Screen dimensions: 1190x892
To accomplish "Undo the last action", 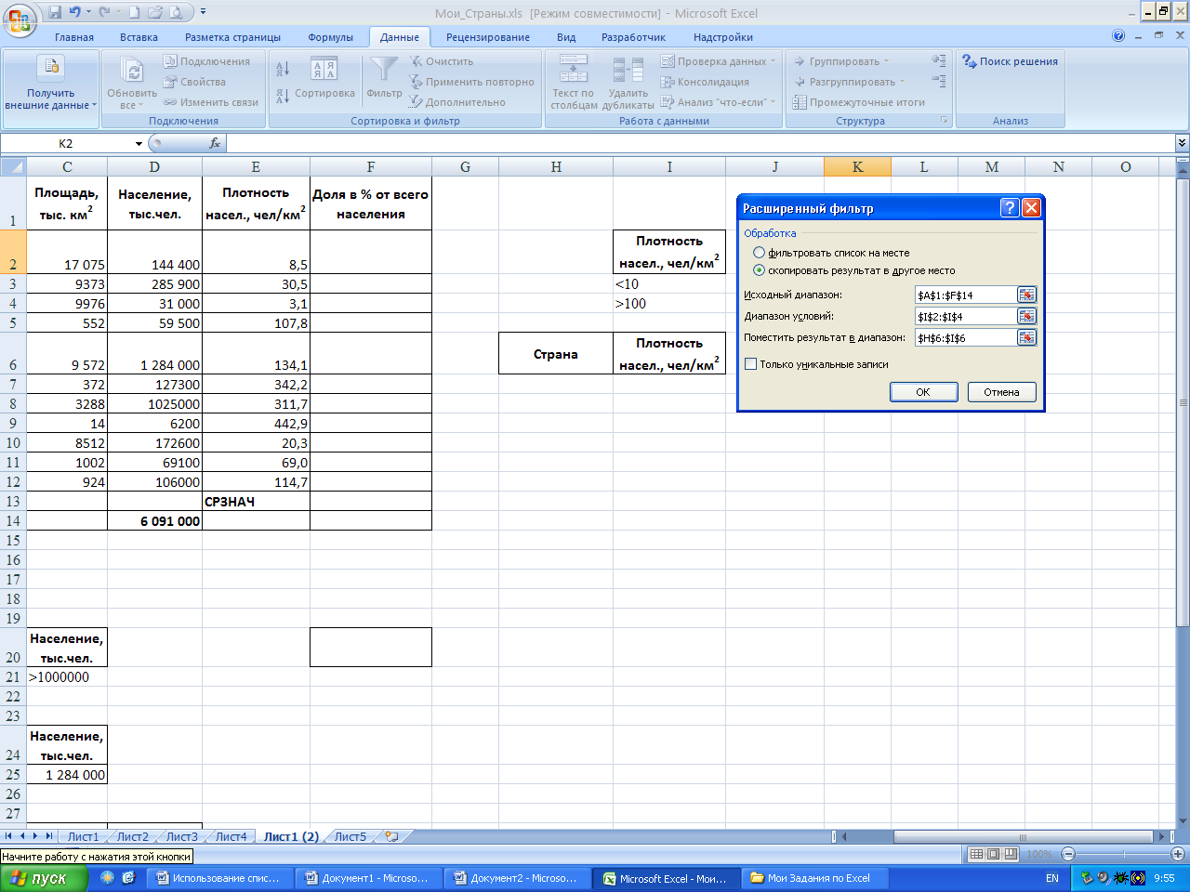I will pos(75,13).
